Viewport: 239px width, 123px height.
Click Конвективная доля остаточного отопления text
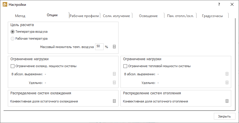155,101
